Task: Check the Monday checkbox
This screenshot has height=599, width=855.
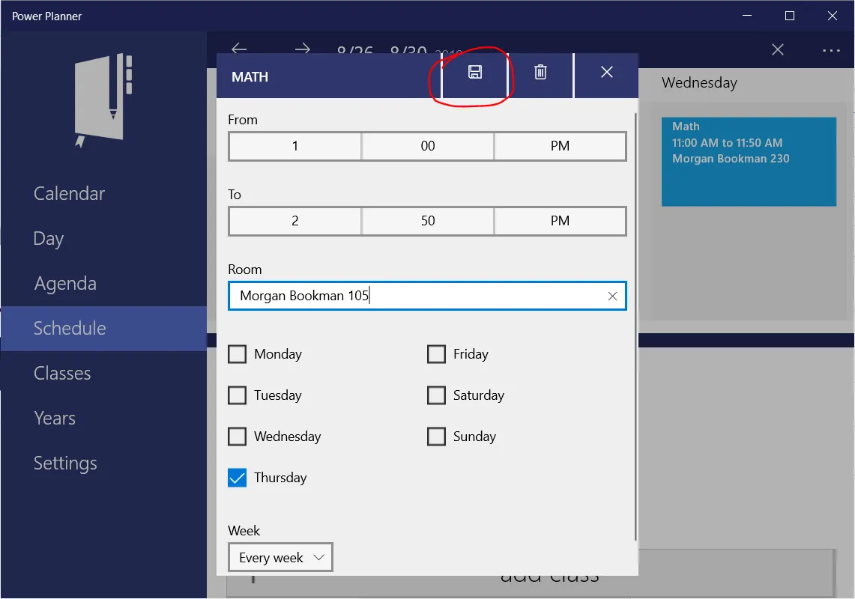Action: coord(238,354)
